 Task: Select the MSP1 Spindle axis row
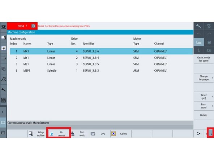pyautogui.click(x=102, y=71)
